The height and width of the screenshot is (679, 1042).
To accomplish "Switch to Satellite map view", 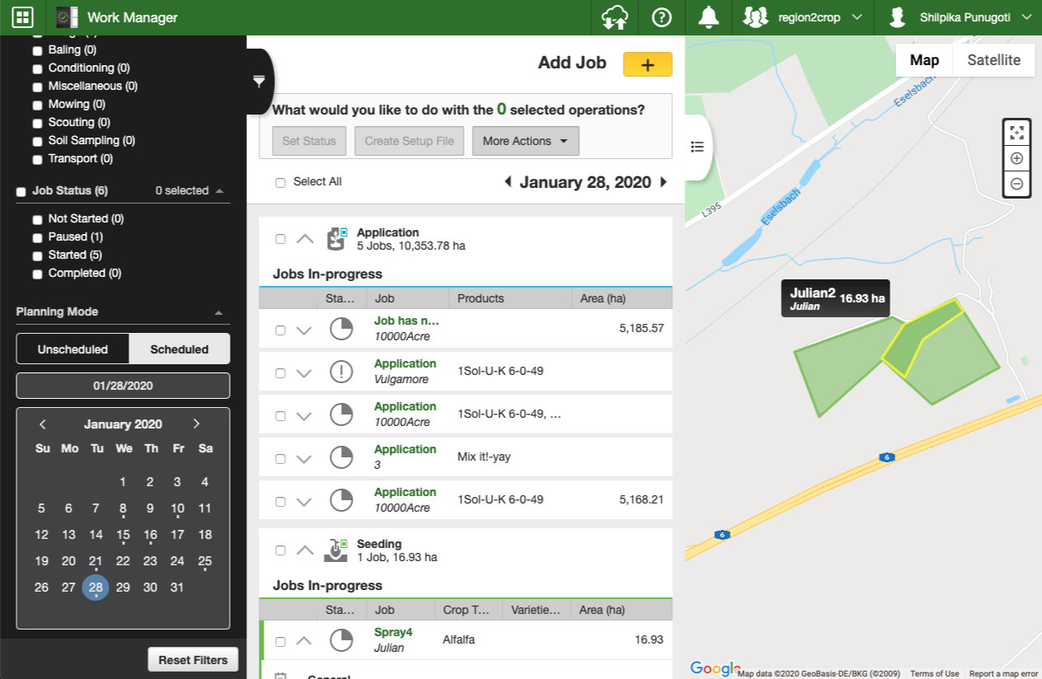I will 993,60.
